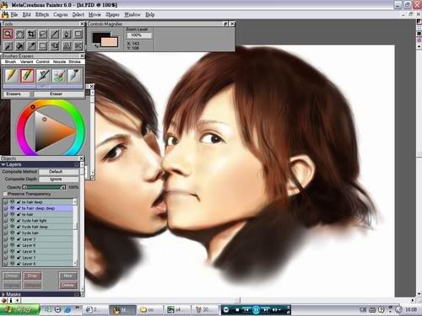The image size is (422, 316).
Task: Click the stop button in taskbar media player
Action: click(x=237, y=309)
